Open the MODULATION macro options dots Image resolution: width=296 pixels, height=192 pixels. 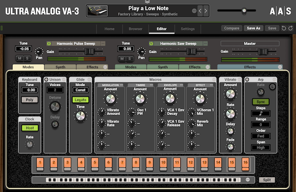tap(121, 85)
